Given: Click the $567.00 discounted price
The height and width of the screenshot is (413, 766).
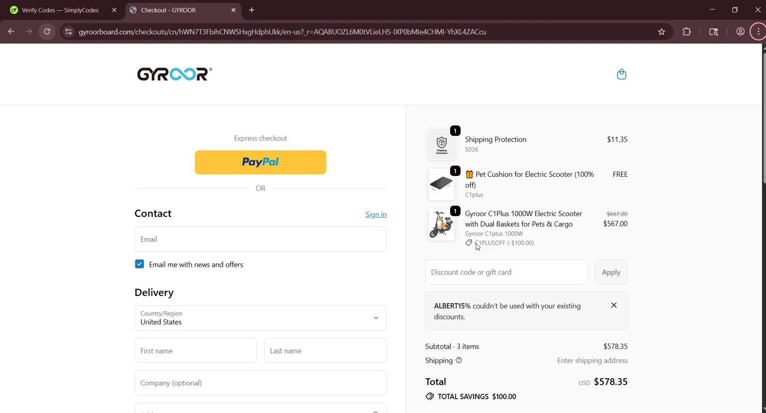Looking at the screenshot, I should tap(615, 223).
